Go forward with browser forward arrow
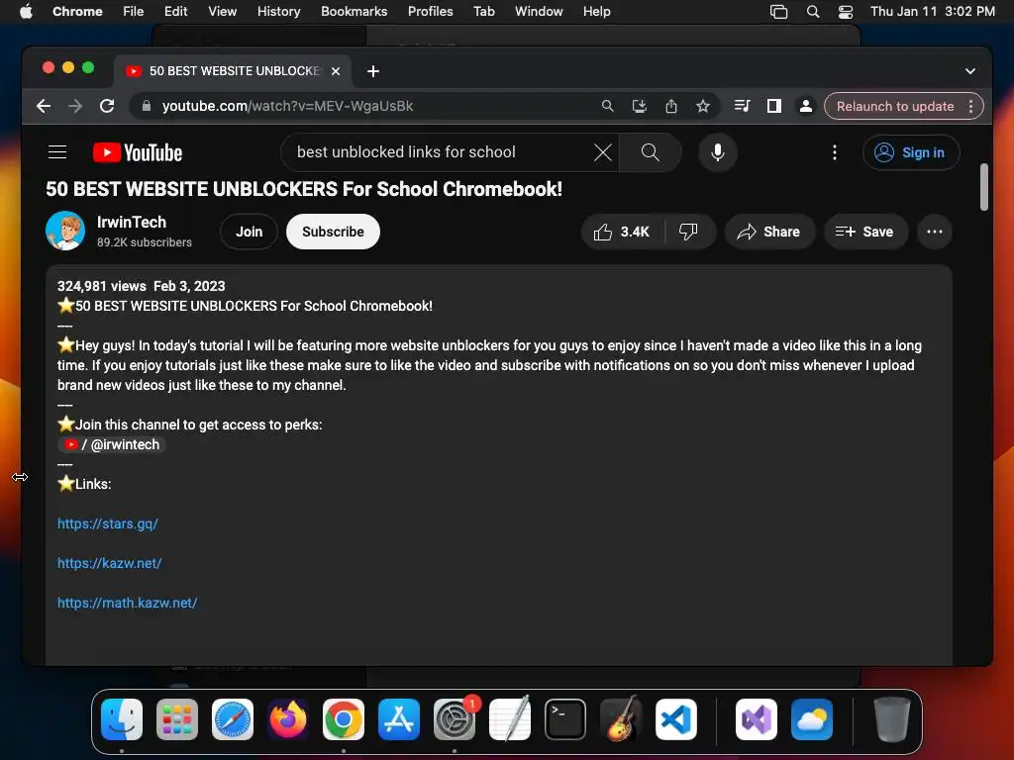The width and height of the screenshot is (1014, 760). 75,106
